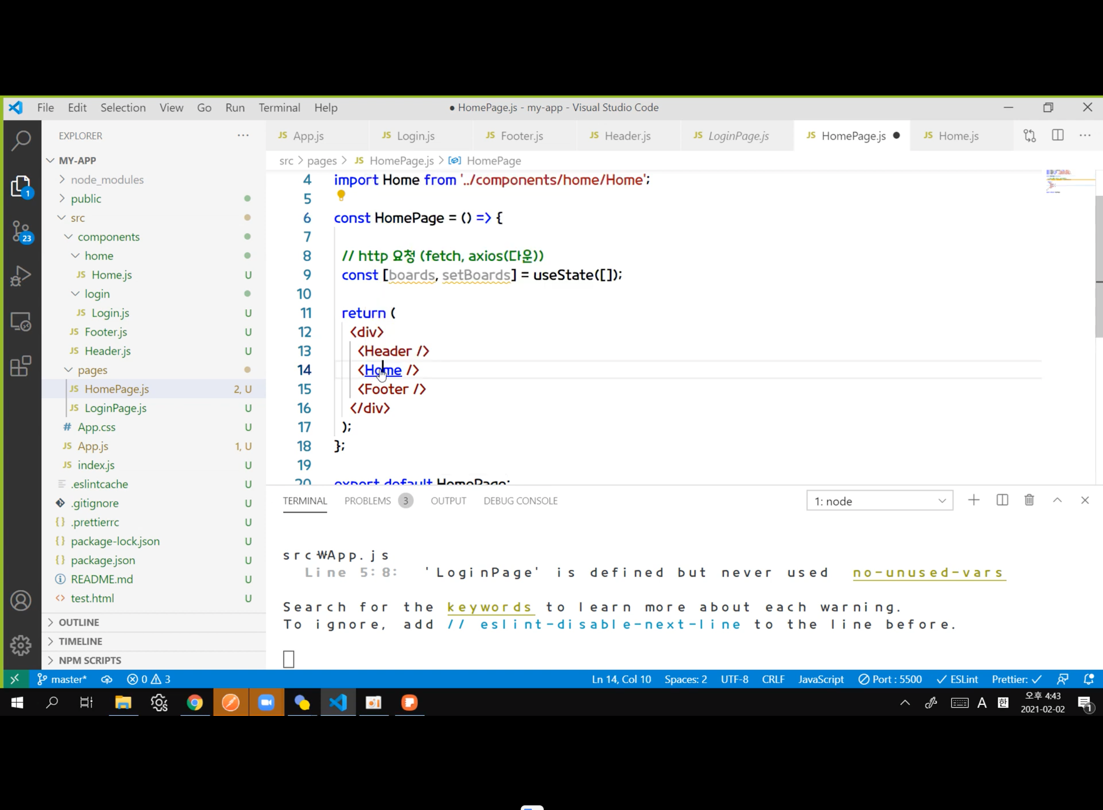This screenshot has height=810, width=1103.
Task: Open editor More Actions ellipsis
Action: click(1085, 135)
